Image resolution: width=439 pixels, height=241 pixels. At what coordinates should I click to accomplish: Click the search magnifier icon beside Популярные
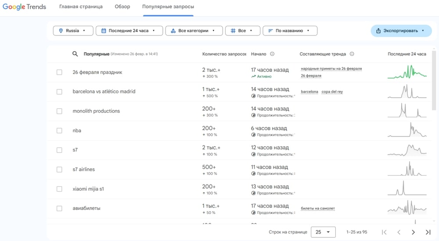(x=75, y=54)
